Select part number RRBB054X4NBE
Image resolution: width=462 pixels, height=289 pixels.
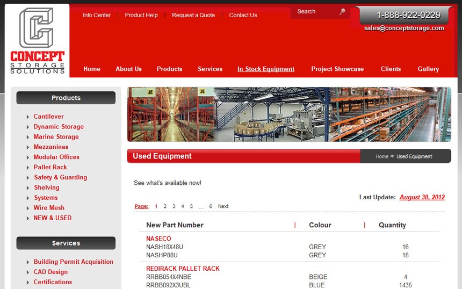click(x=169, y=277)
